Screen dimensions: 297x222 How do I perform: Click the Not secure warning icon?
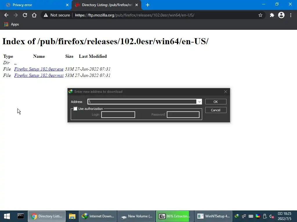[x=46, y=15]
